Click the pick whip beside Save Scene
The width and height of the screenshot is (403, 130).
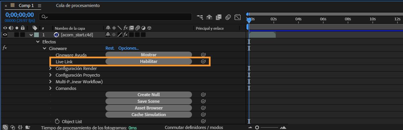(203, 102)
